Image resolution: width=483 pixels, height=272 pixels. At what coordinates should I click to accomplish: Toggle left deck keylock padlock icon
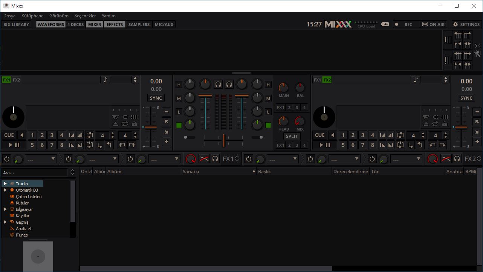click(134, 124)
